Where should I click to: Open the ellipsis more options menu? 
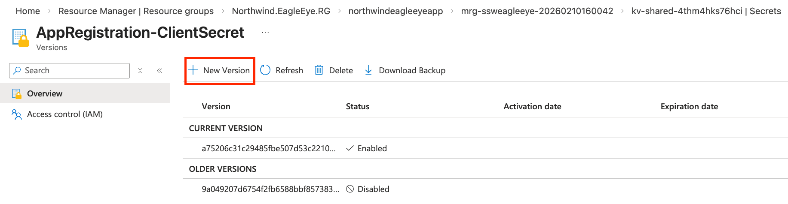(265, 33)
